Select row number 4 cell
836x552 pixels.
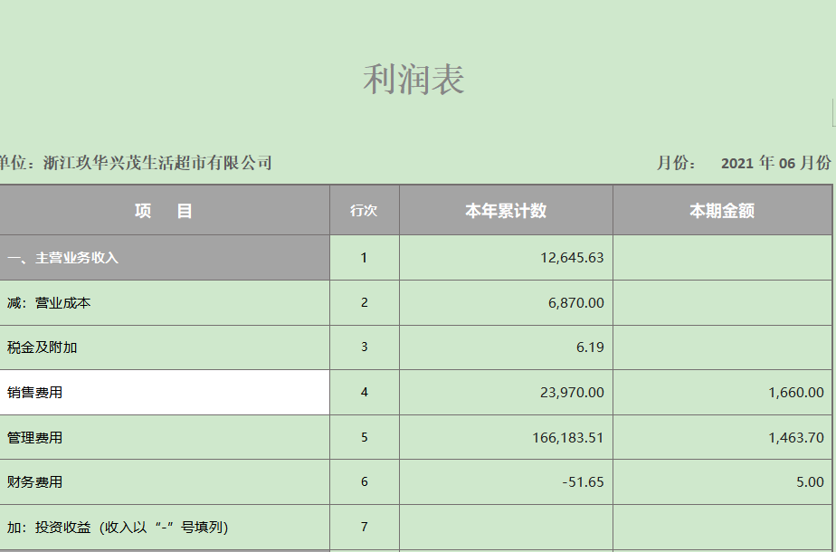(x=365, y=393)
